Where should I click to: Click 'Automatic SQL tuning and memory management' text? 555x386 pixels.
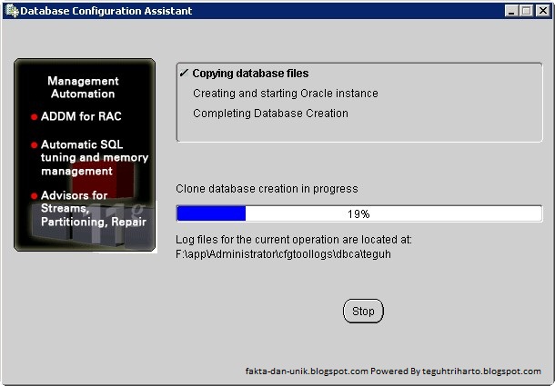click(95, 158)
